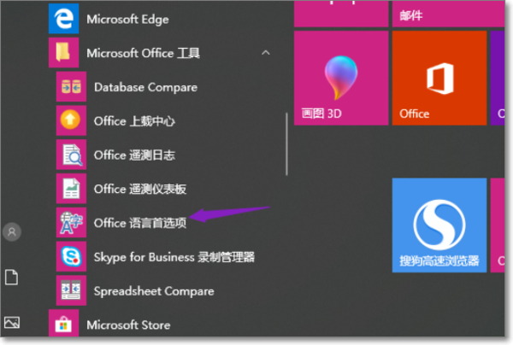Open the orange Office tile
Screen dimensions: 513x345
pos(439,79)
